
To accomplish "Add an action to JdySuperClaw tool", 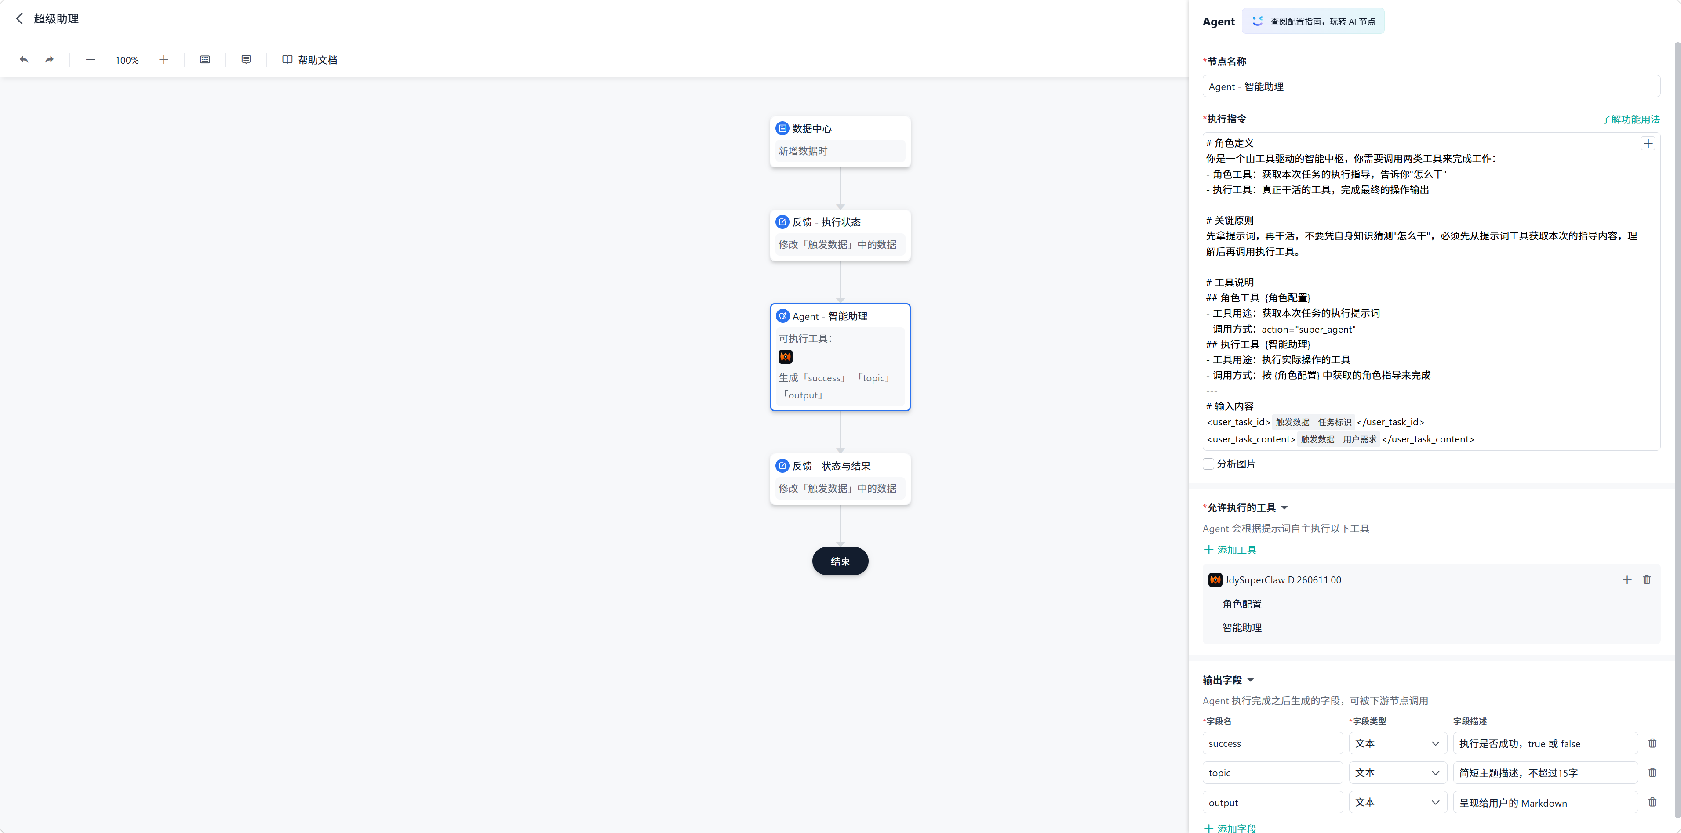I will (1626, 580).
